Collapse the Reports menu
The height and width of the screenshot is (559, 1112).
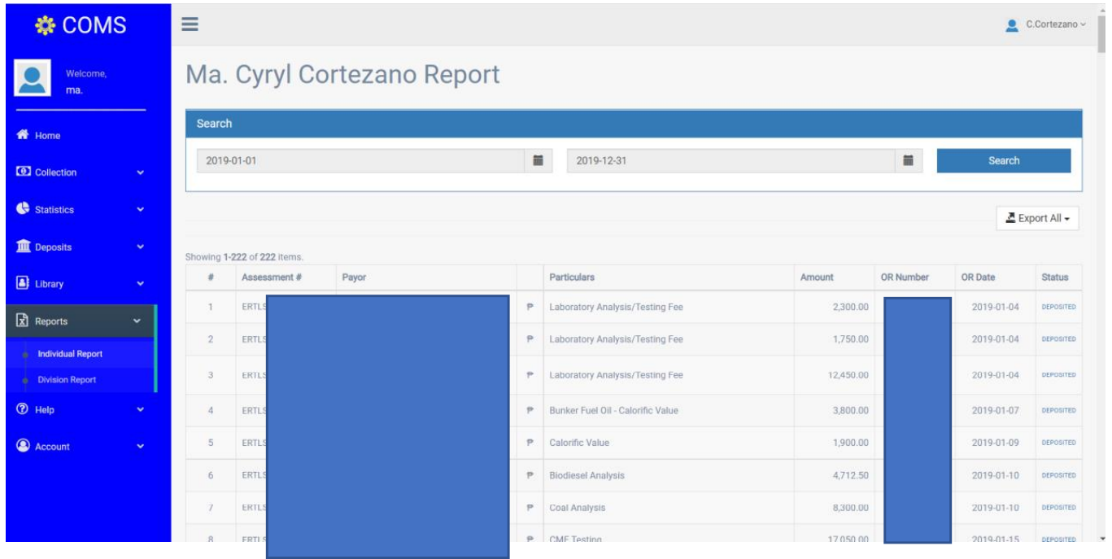point(81,321)
